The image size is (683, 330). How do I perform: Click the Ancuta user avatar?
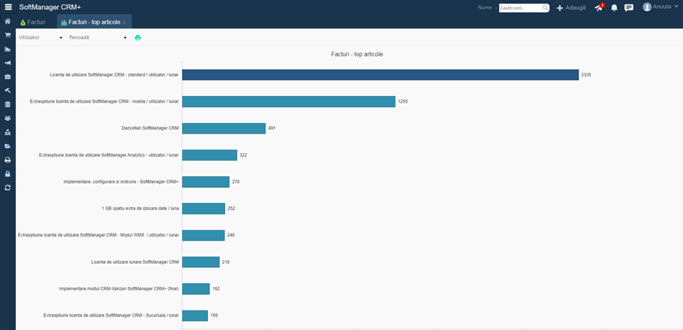[647, 7]
